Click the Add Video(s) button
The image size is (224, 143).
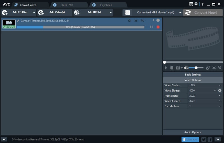tap(55, 13)
